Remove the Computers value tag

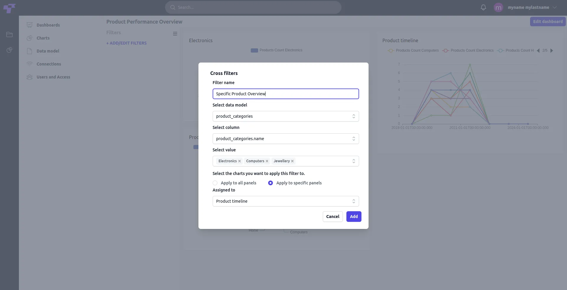(x=267, y=161)
